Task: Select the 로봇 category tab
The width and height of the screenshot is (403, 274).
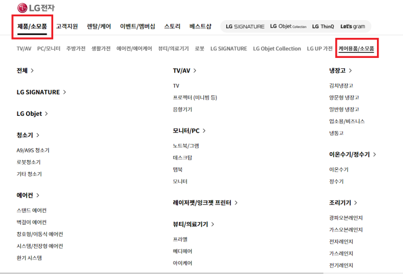Action: click(x=200, y=49)
